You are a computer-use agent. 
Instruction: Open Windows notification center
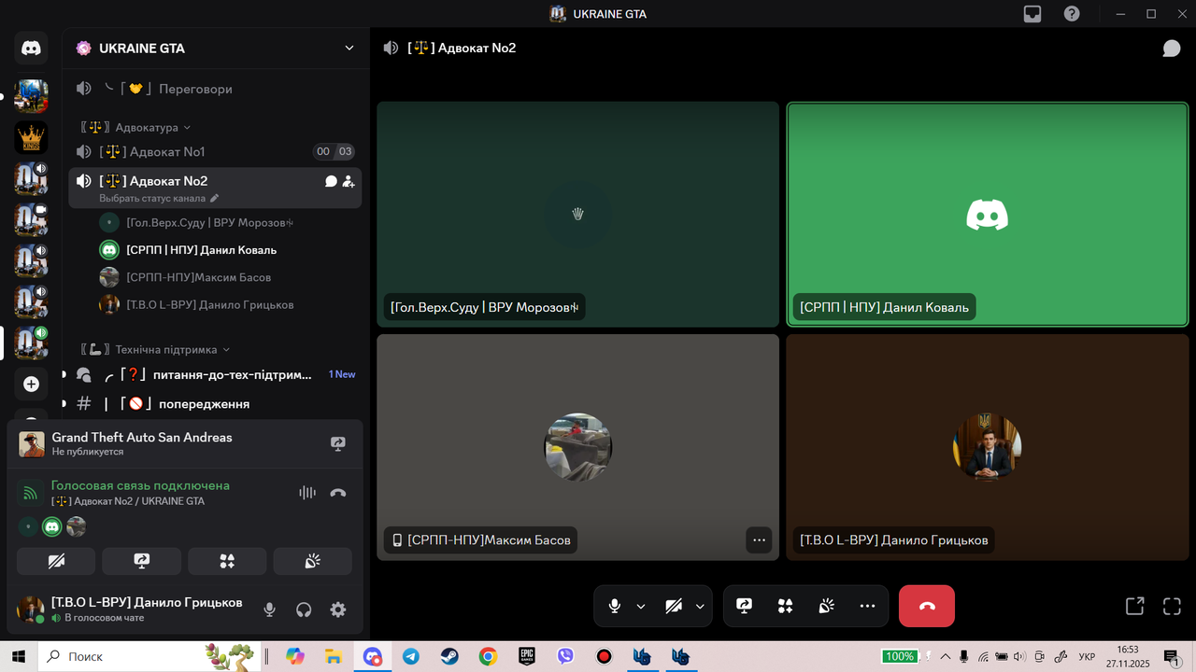coord(1172,656)
